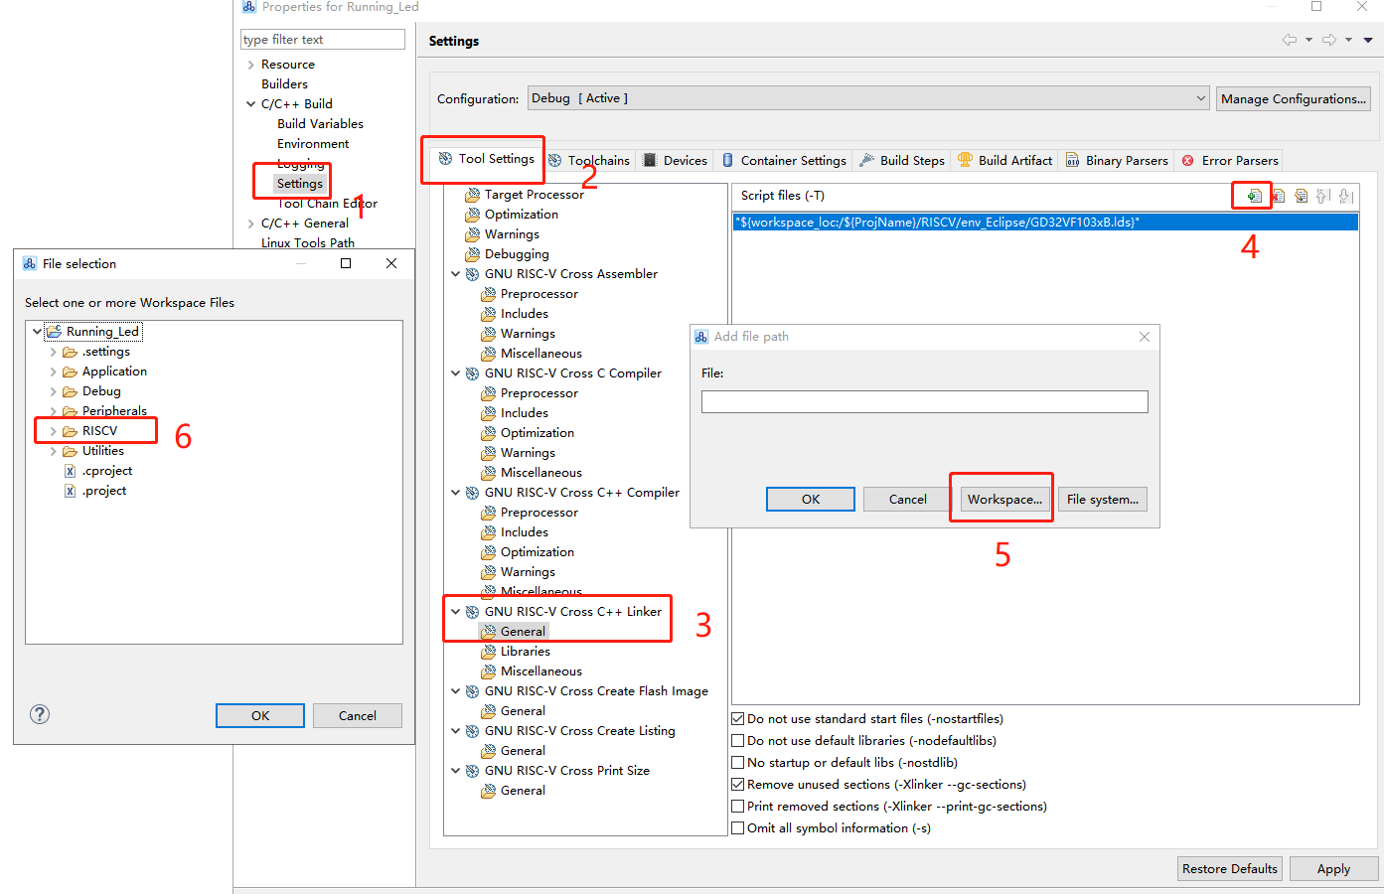Collapse GNU RISC-V Cross C++ Compiler node
1384x894 pixels.
pos(456,493)
